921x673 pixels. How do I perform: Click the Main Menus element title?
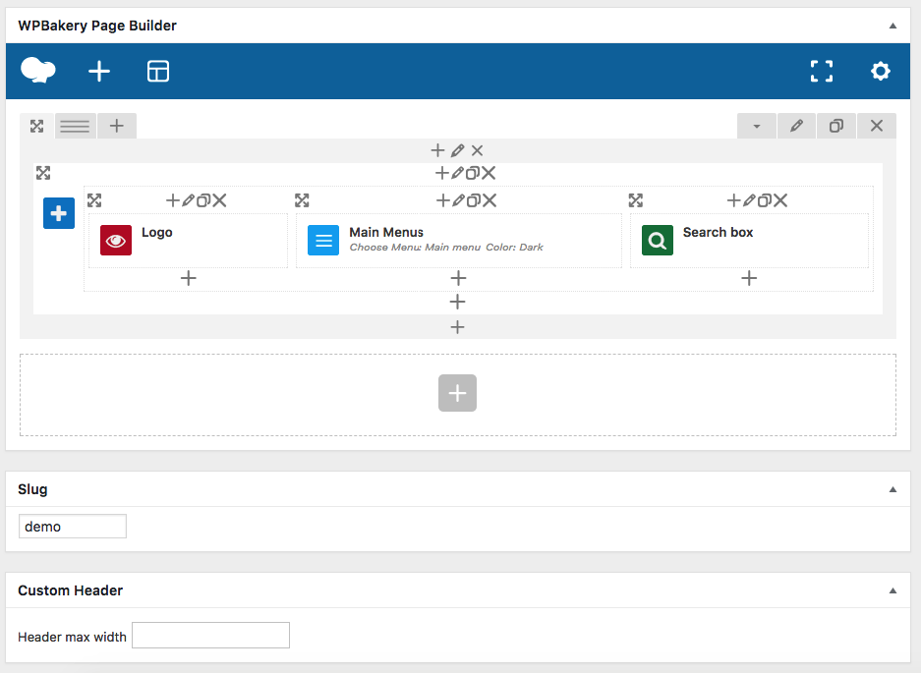[386, 233]
